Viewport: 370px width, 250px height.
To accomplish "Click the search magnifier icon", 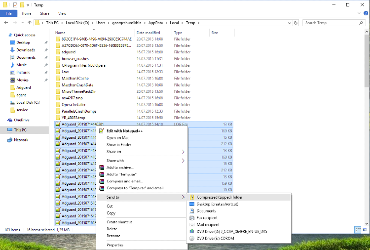I will [361, 23].
